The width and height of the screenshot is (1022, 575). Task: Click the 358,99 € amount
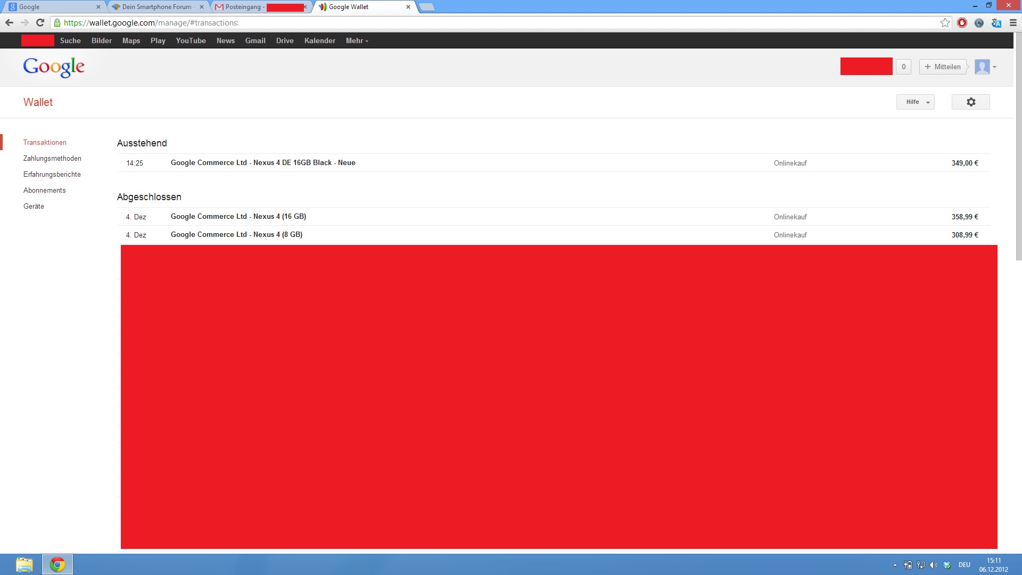(x=965, y=217)
